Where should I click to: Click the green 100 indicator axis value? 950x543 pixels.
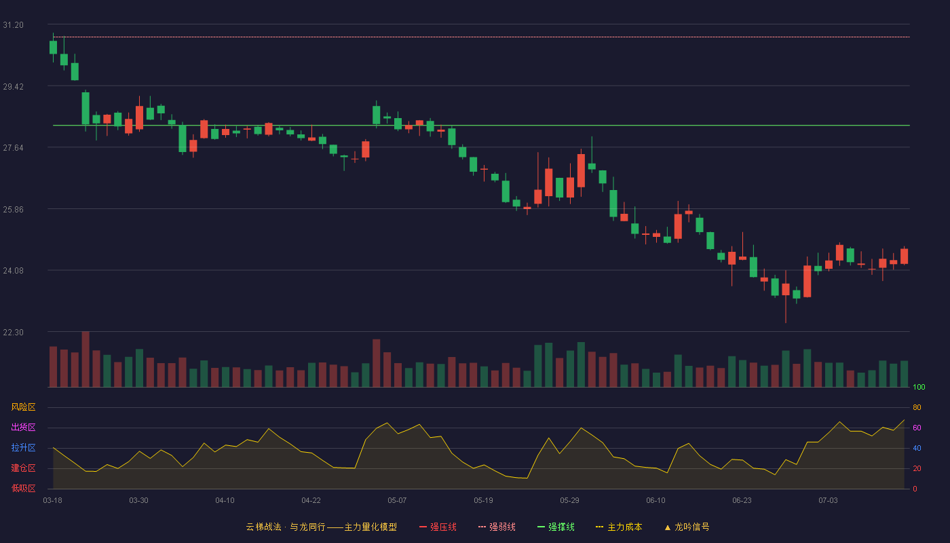919,388
